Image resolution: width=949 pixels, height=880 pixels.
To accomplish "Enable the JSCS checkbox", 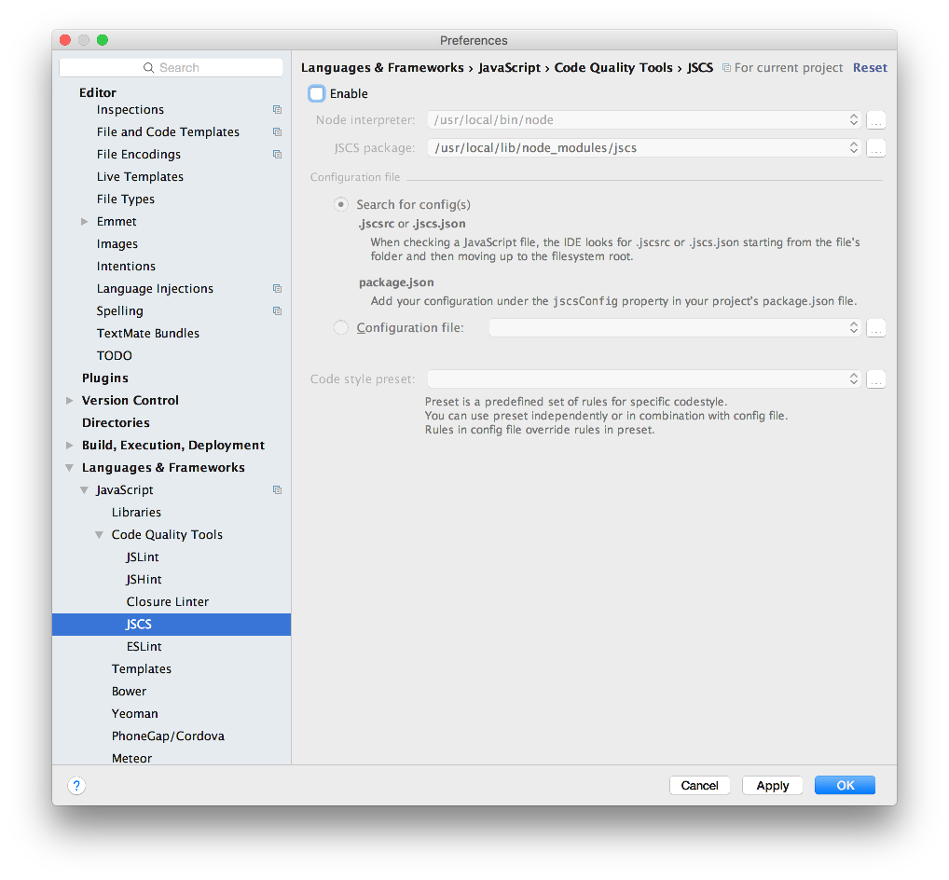I will tap(317, 94).
